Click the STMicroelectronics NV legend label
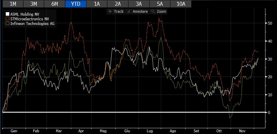 tap(30, 19)
